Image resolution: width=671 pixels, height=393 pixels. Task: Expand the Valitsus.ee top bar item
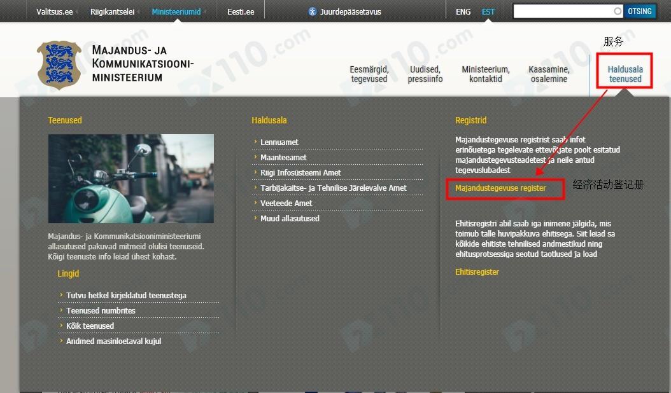(54, 11)
